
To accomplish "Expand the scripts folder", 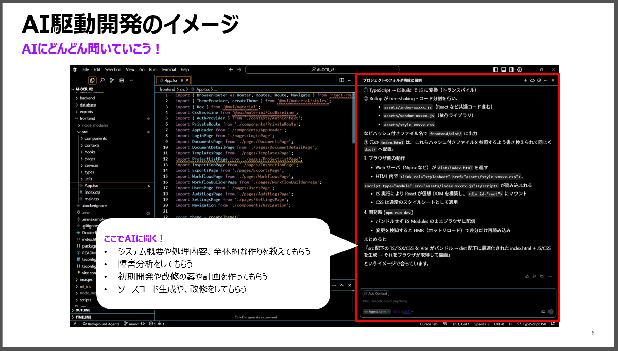I will (84, 300).
